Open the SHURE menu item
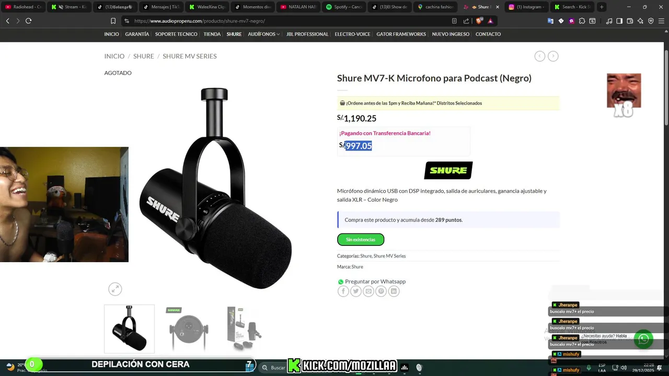The image size is (669, 376). 234,34
